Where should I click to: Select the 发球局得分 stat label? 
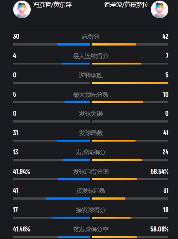point(91,152)
